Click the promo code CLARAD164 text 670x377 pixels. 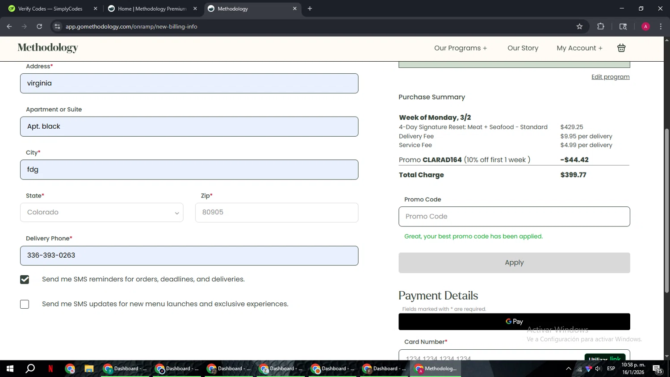pos(442,159)
